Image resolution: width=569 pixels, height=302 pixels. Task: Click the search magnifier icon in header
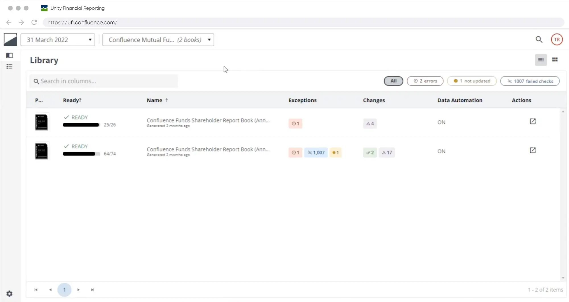[x=539, y=40]
